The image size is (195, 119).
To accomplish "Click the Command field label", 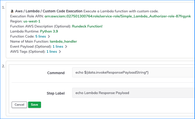I will point(56,73).
